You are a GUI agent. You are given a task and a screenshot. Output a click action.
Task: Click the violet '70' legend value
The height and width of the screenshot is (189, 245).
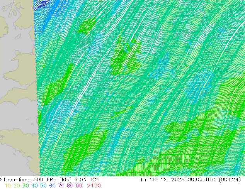(x=61, y=186)
